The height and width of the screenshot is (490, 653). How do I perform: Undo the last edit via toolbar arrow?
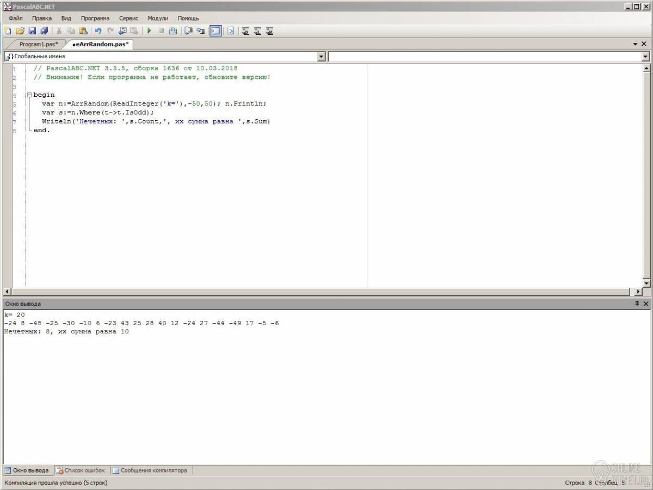98,31
